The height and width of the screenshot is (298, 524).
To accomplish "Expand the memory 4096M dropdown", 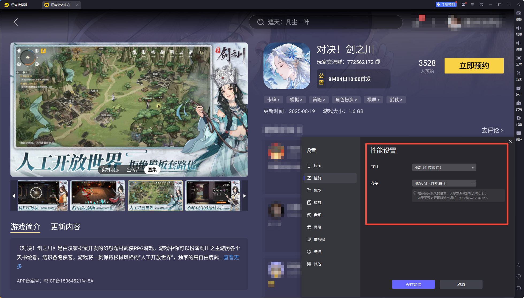I will click(444, 183).
